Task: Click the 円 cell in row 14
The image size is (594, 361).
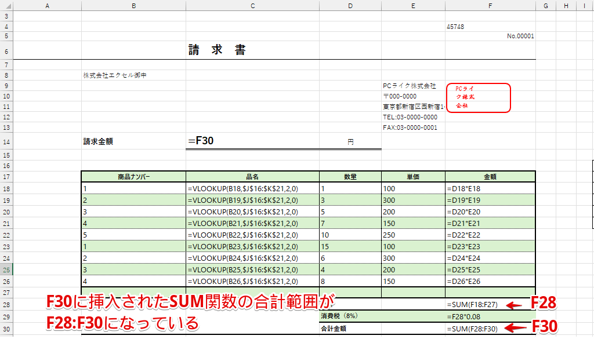Action: [x=350, y=141]
